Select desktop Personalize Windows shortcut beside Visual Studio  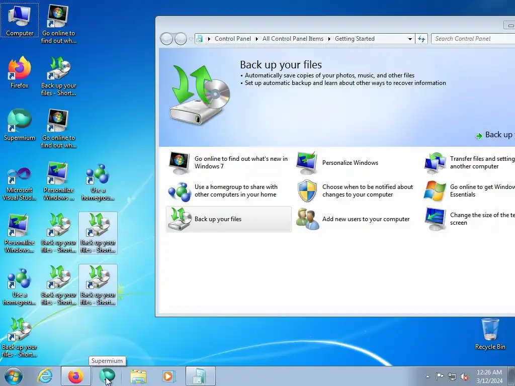pyautogui.click(x=58, y=180)
